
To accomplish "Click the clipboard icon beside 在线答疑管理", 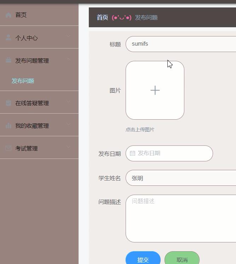I will [8, 103].
